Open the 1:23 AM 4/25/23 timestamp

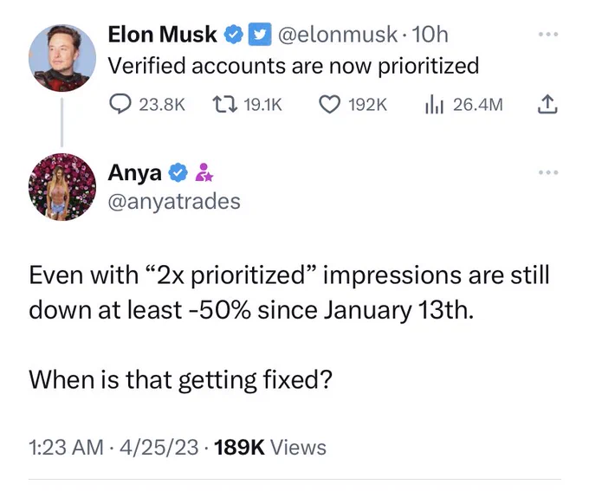[114, 447]
